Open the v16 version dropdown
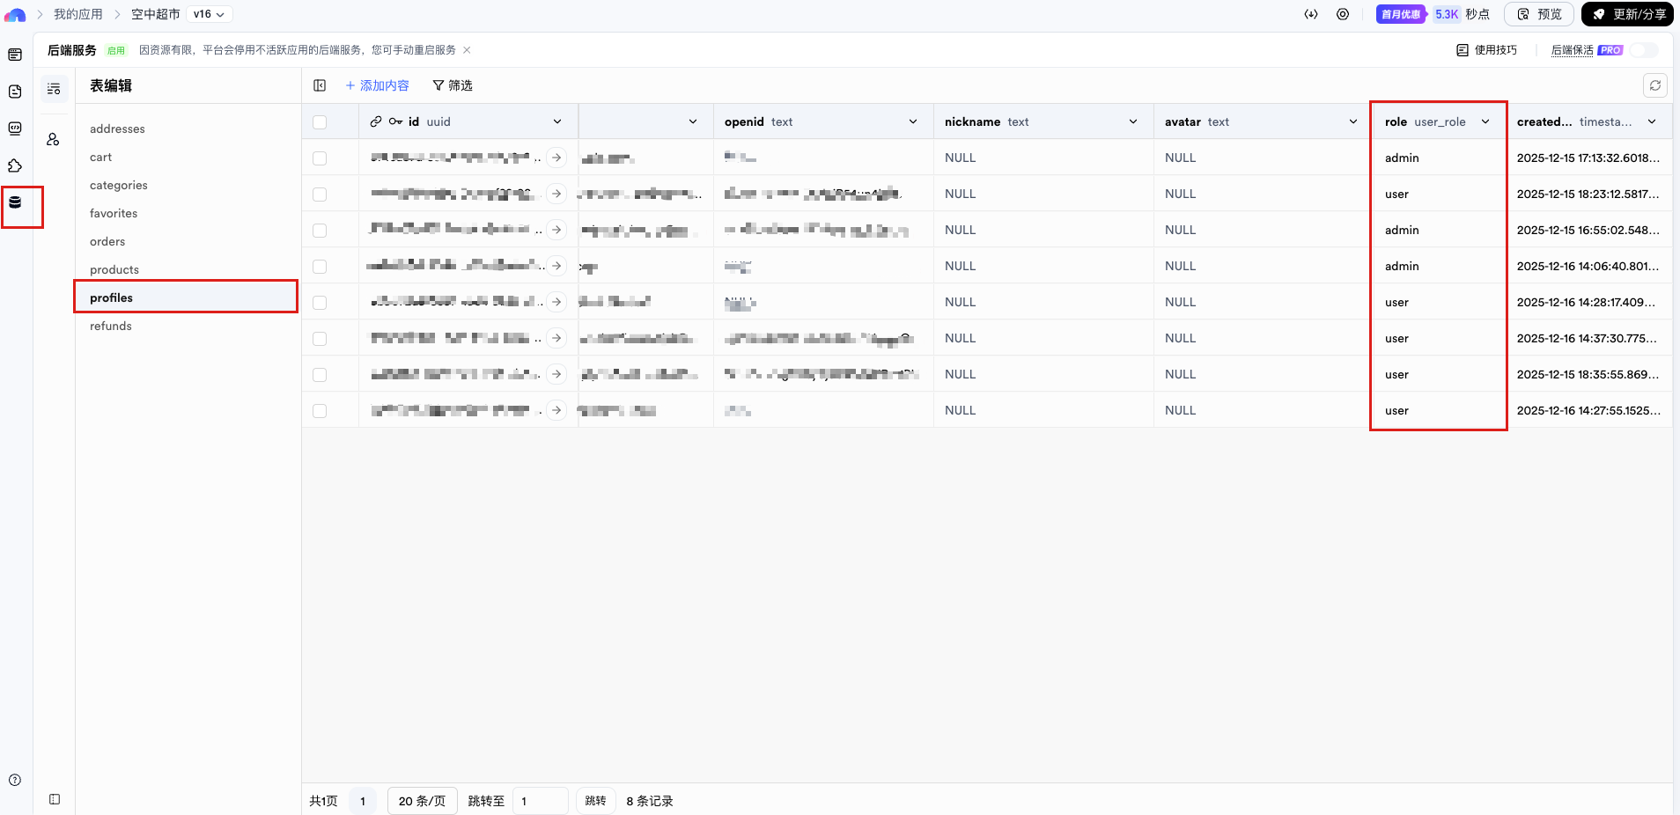The image size is (1680, 815). [x=209, y=14]
